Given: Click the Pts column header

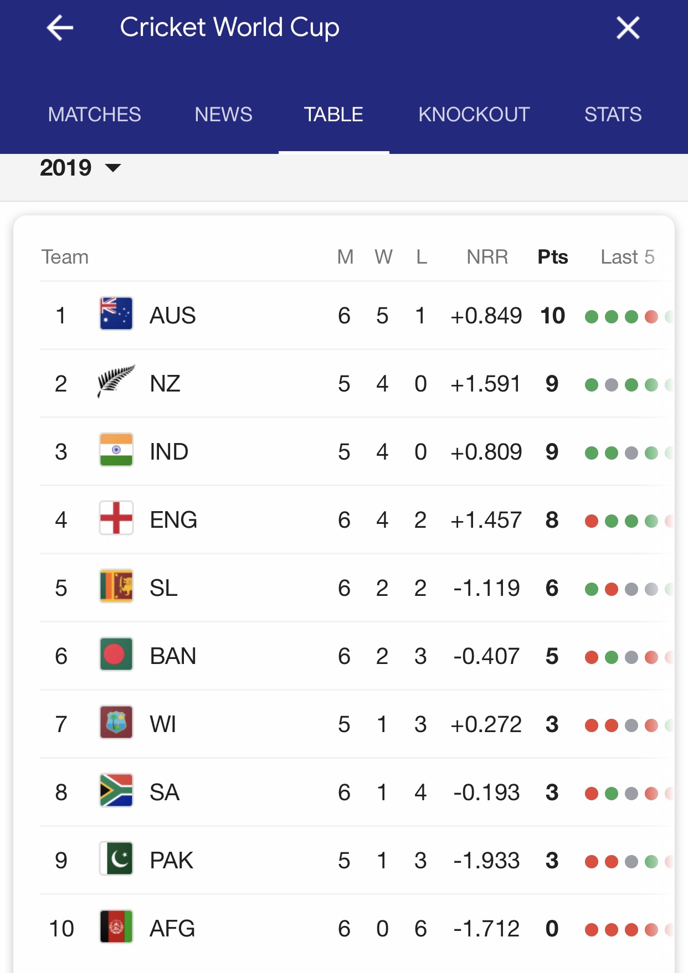Looking at the screenshot, I should [552, 257].
